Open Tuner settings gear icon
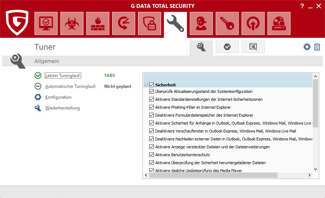 tap(307, 47)
